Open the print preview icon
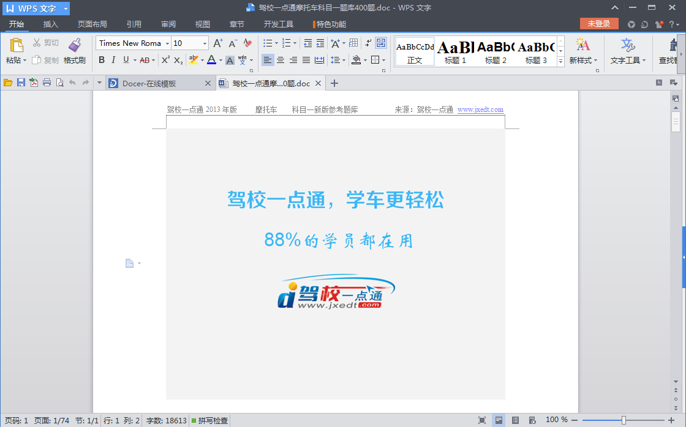Screen dimensions: 686x427 [x=60, y=83]
